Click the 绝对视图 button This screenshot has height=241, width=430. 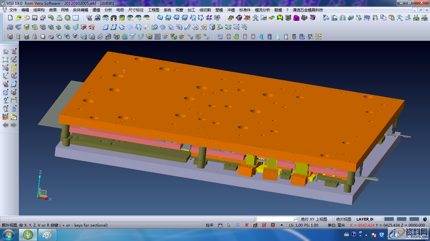(343, 219)
